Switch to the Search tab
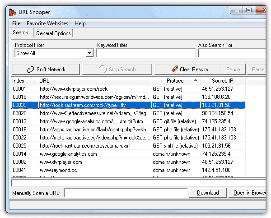The image size is (271, 218). pyautogui.click(x=21, y=32)
